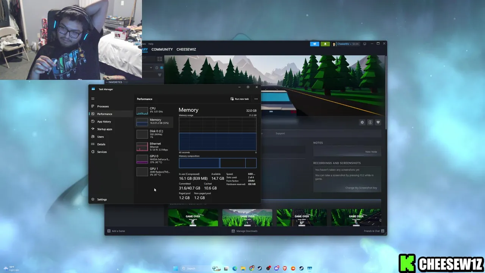Open File Explorer from taskbar
The width and height of the screenshot is (485, 273).
tap(243, 268)
